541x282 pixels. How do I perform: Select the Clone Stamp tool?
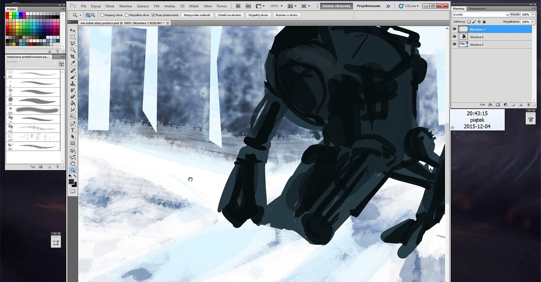(72, 84)
